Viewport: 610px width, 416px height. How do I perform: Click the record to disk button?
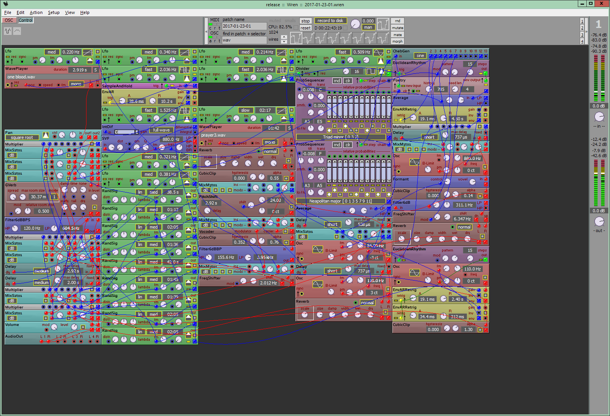point(330,21)
